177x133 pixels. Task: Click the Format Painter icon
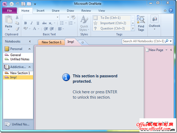point(17,29)
